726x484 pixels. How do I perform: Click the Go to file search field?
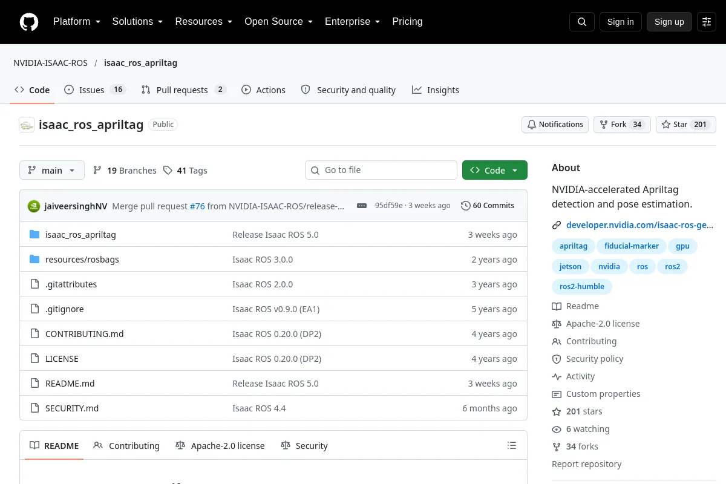381,171
